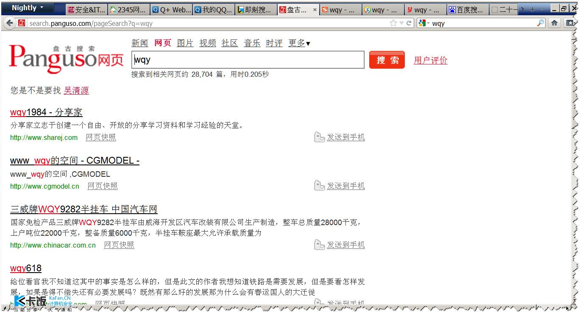This screenshot has width=582, height=315.
Task: Open the wqy618 result title
Action: click(26, 268)
